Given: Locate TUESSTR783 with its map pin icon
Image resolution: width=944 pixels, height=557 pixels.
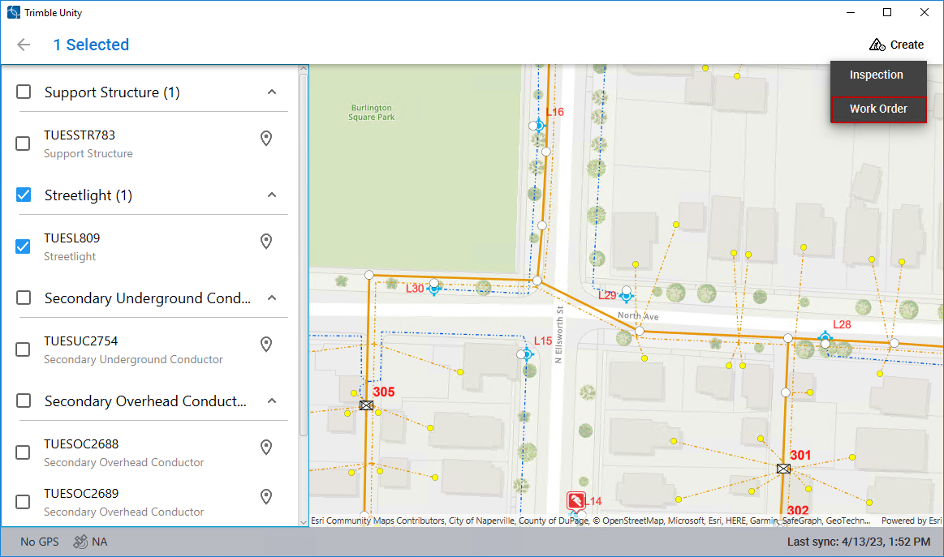Looking at the screenshot, I should tap(265, 139).
